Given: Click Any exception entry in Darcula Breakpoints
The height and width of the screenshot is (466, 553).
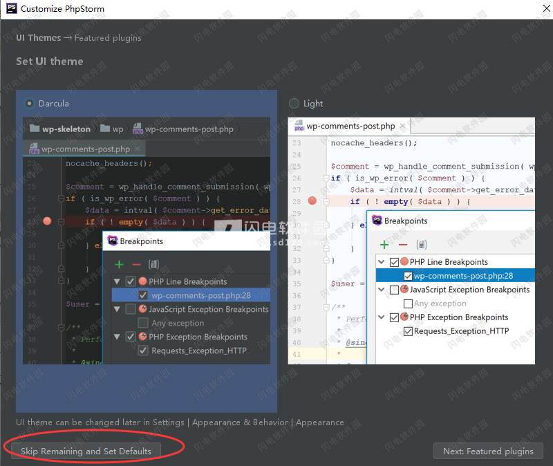Looking at the screenshot, I should coord(178,323).
